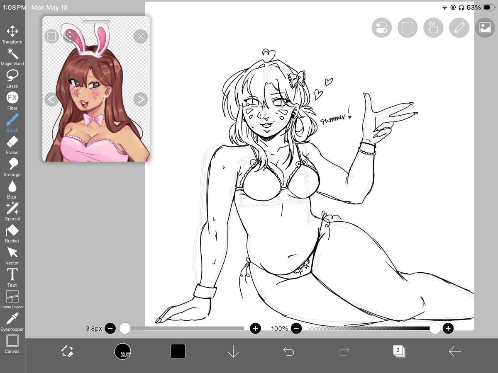Viewport: 498px width, 373px height.
Task: Select the Vector tool
Action: coord(12,256)
